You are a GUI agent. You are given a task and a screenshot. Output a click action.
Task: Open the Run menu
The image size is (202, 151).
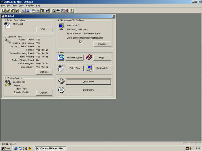coord(15,6)
